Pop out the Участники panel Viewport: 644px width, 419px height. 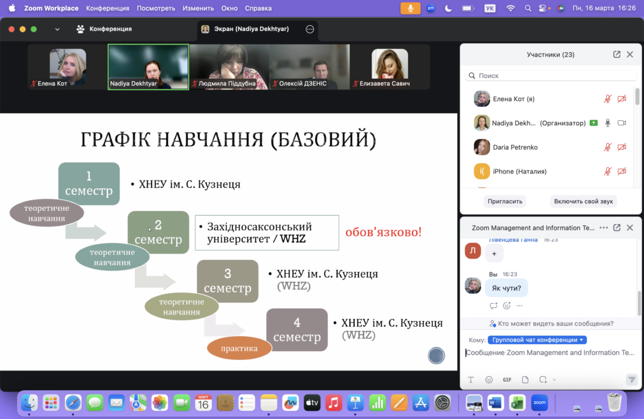click(x=617, y=55)
